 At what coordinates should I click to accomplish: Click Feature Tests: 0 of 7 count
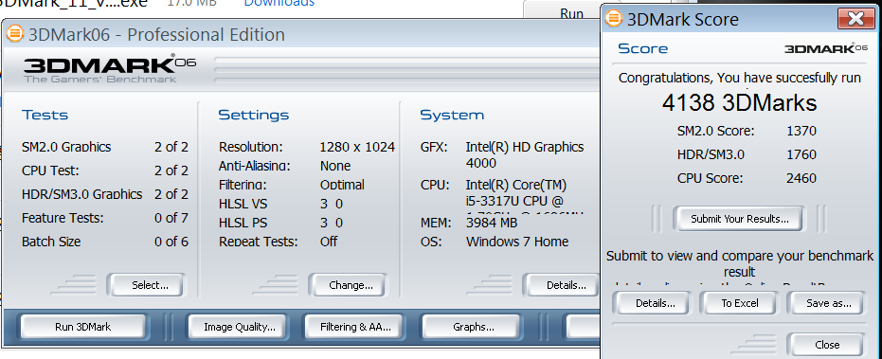coord(171,218)
